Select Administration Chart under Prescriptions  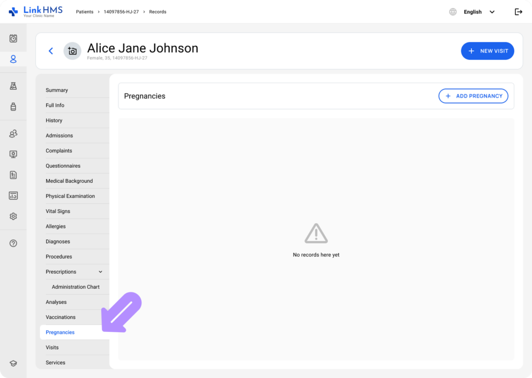tap(75, 287)
